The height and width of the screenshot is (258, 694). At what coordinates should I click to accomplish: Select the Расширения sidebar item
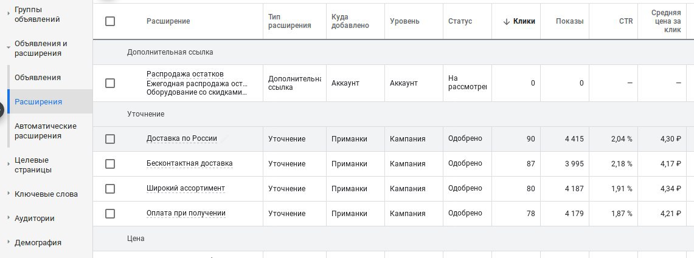pyautogui.click(x=38, y=101)
